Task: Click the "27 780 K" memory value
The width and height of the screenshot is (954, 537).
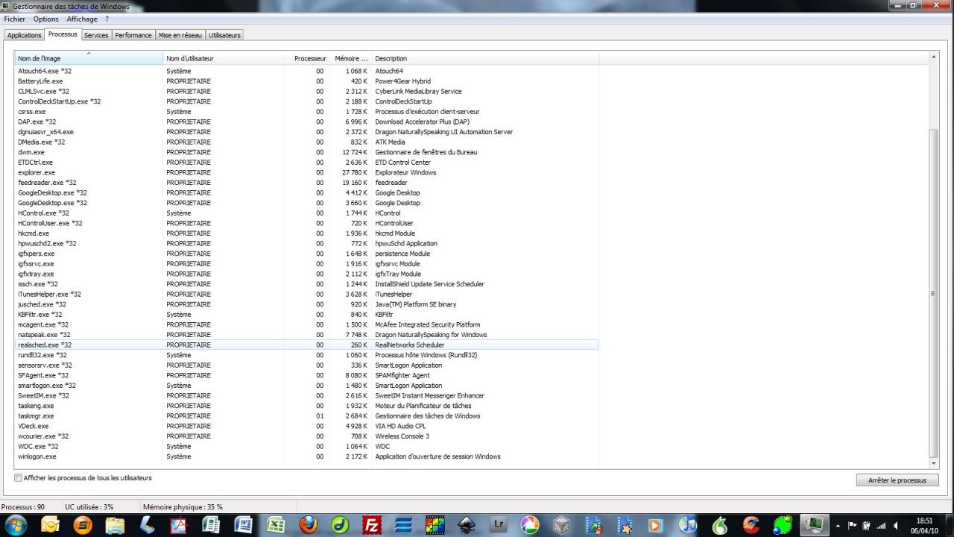Action: tap(354, 172)
